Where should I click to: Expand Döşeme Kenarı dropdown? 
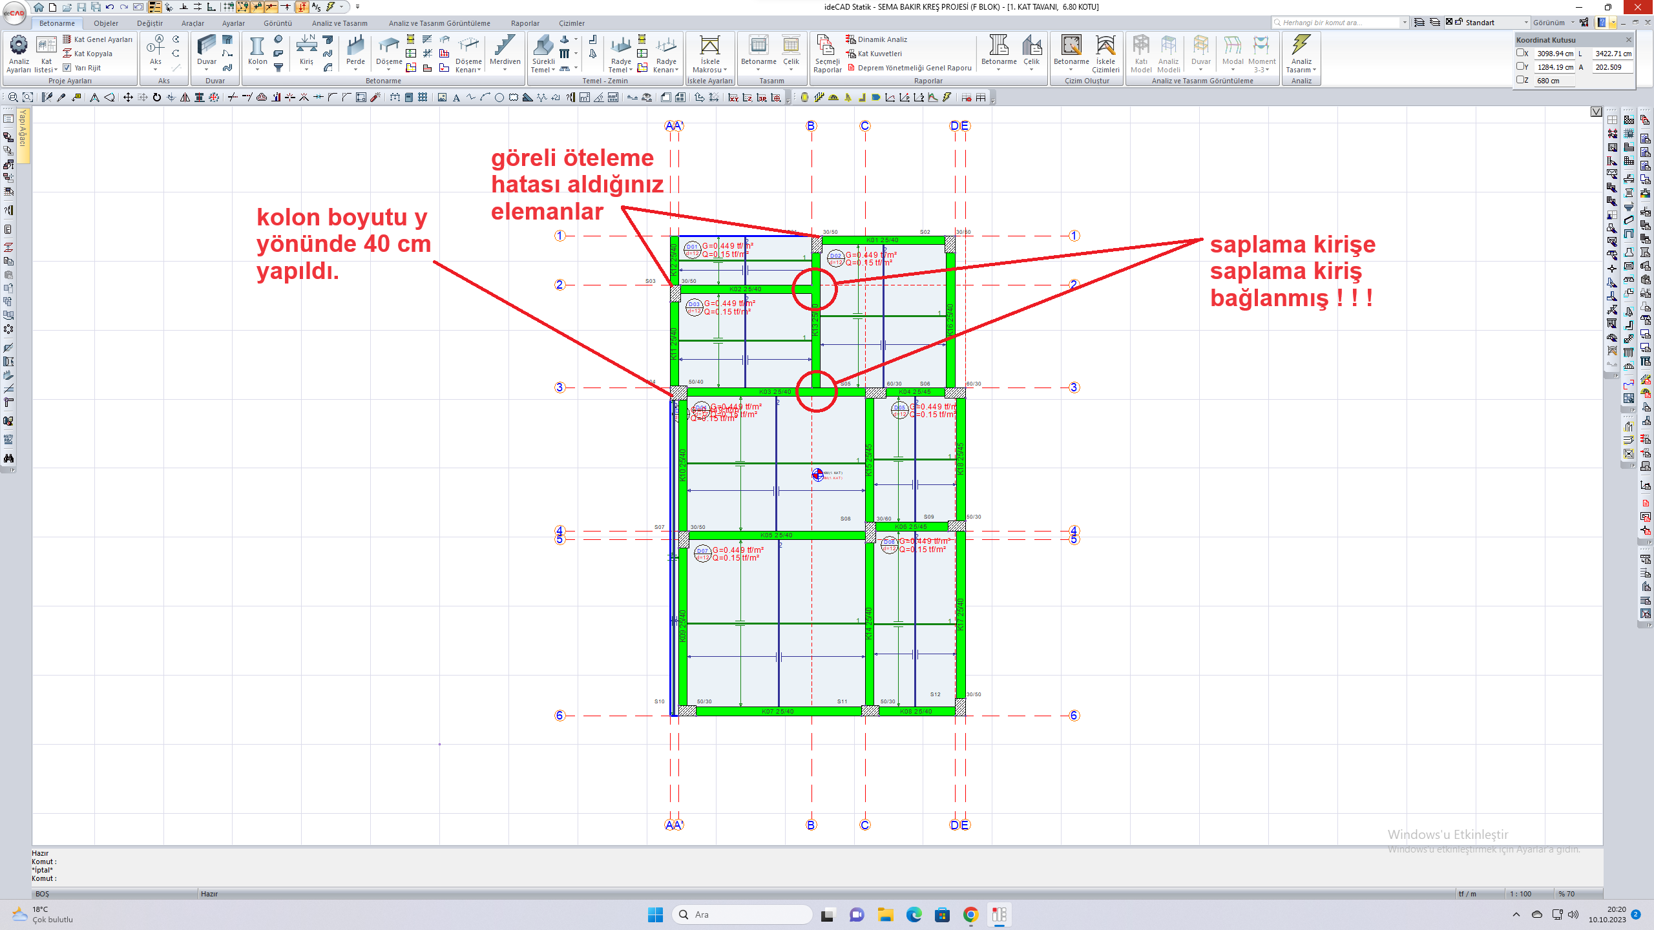tap(479, 70)
